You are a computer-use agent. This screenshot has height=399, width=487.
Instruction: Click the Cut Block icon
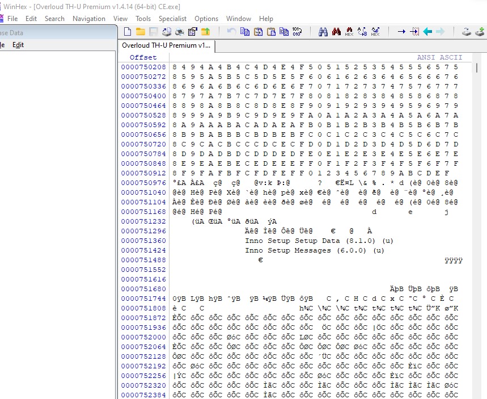click(x=258, y=32)
